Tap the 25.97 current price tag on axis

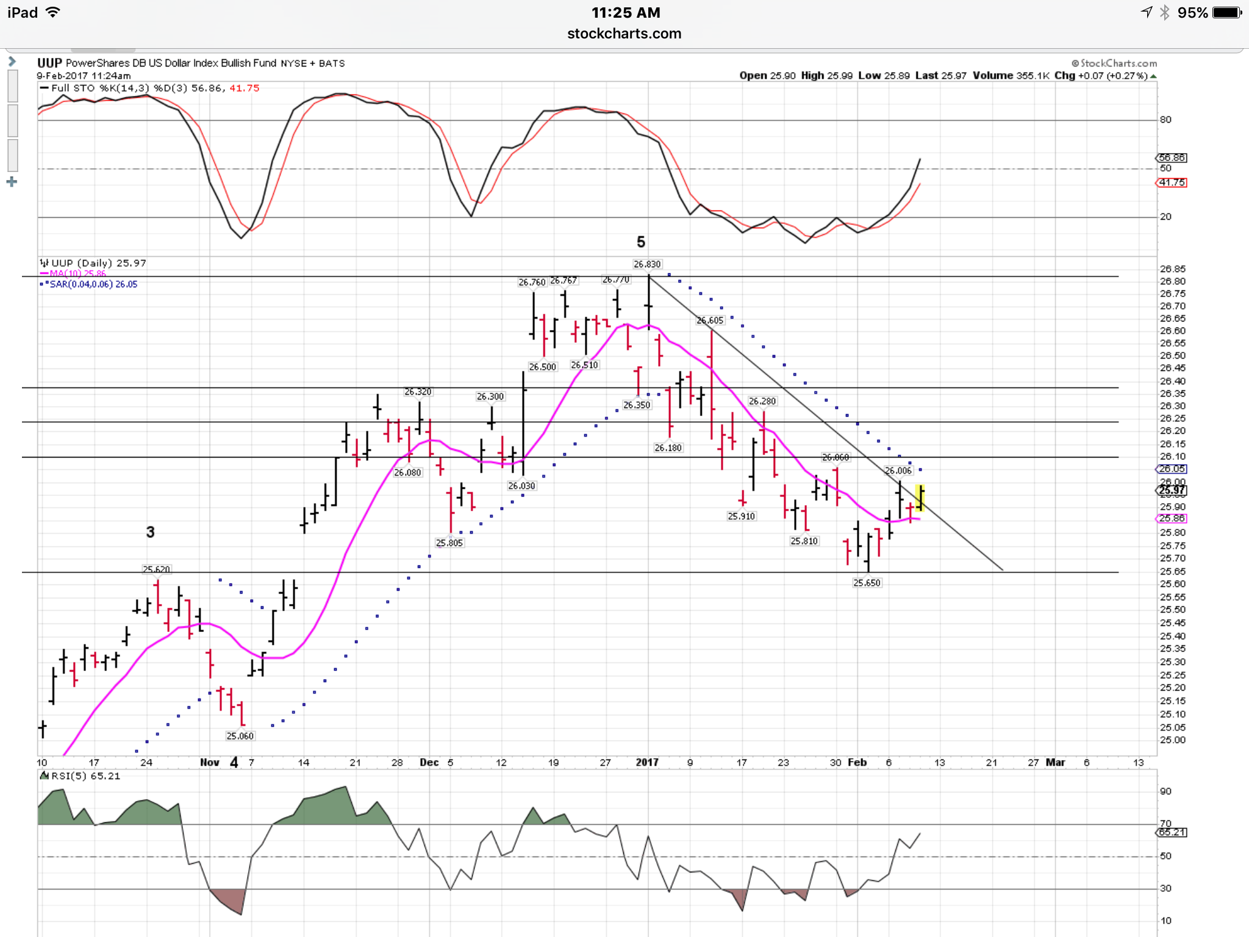point(1172,490)
